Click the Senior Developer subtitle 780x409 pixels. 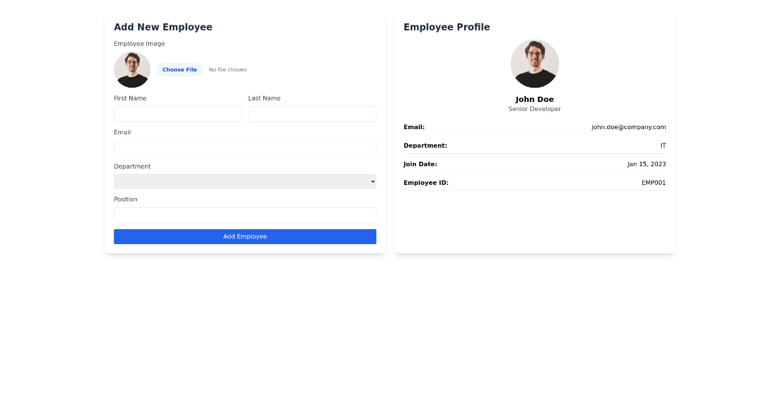tap(534, 109)
